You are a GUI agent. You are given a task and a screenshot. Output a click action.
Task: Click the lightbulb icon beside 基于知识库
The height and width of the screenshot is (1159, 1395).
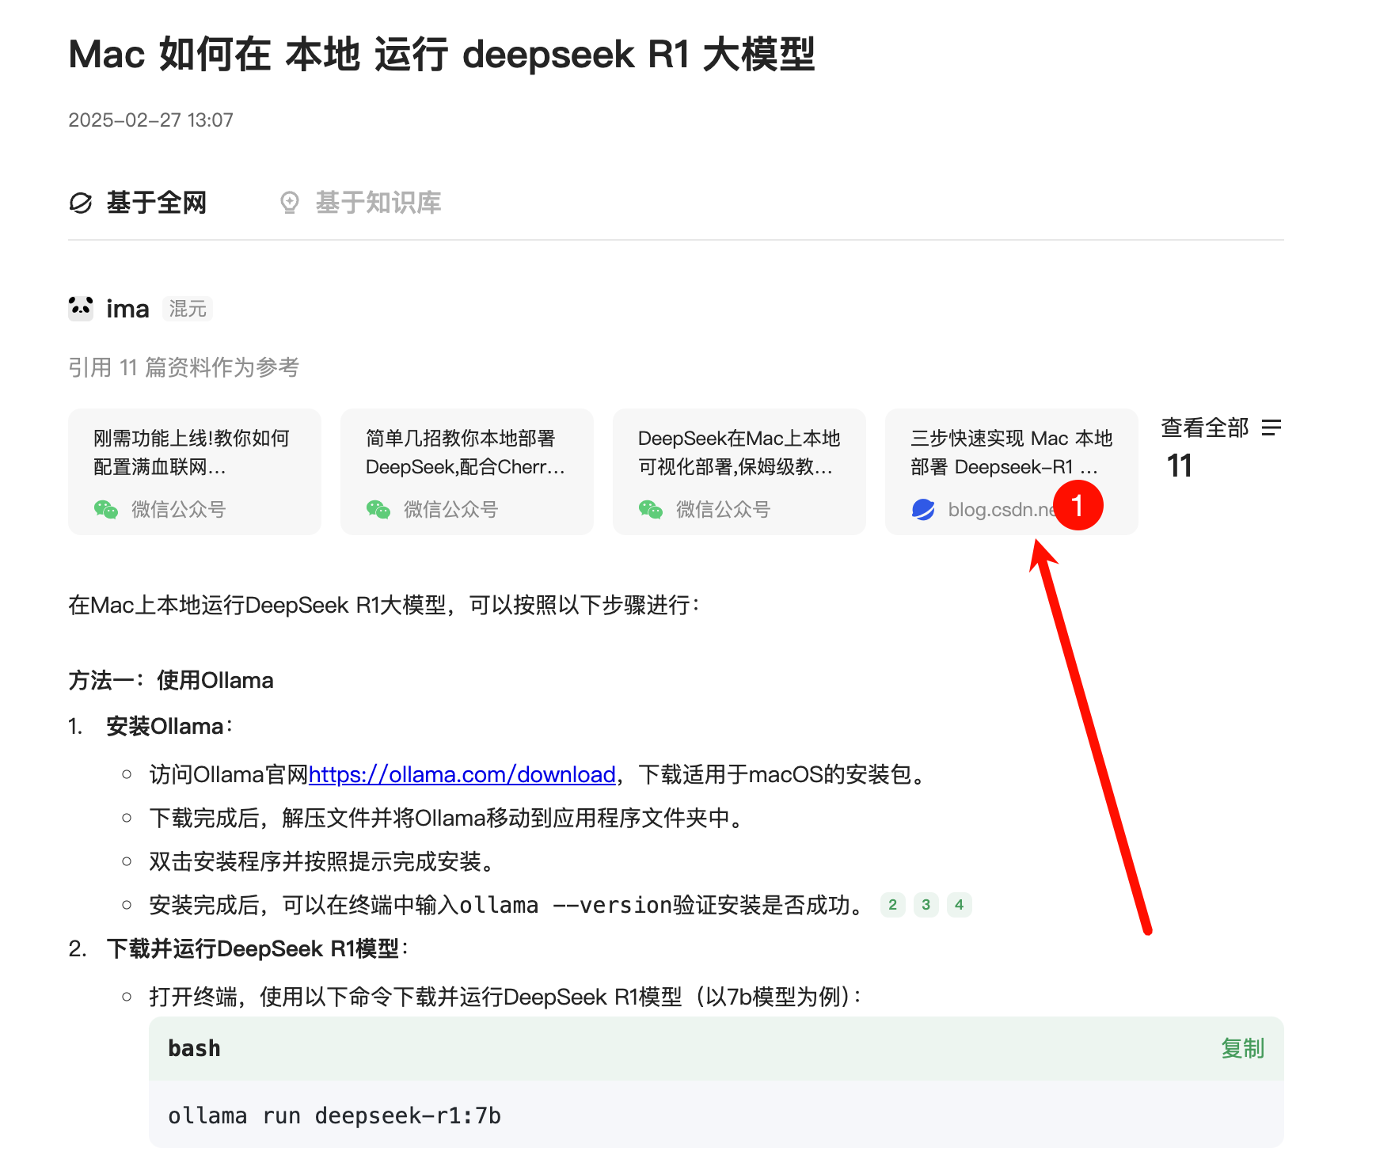pos(290,203)
